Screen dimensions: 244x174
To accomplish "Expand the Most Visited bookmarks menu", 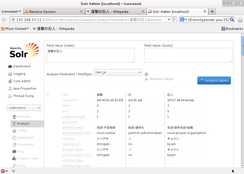I will click(x=15, y=29).
